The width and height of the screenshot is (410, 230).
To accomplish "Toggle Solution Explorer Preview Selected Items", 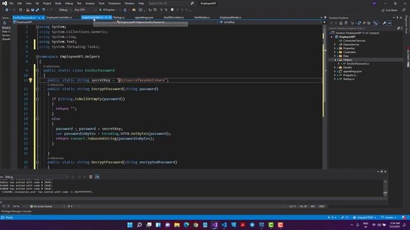I will click(389, 23).
